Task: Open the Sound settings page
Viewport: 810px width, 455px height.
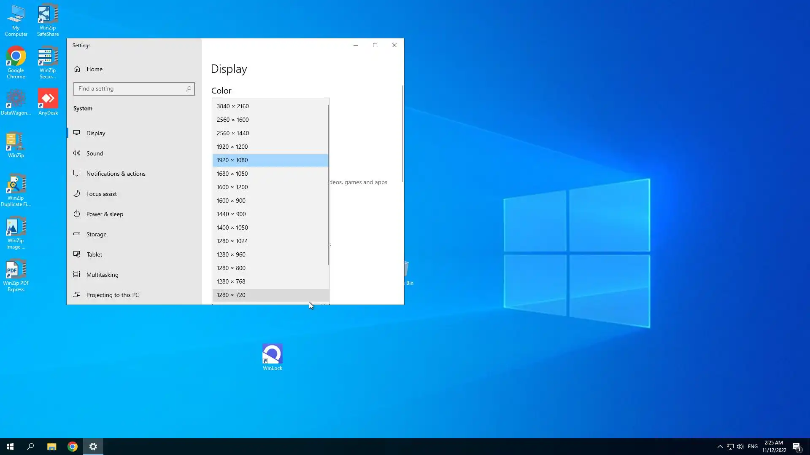Action: pyautogui.click(x=94, y=153)
